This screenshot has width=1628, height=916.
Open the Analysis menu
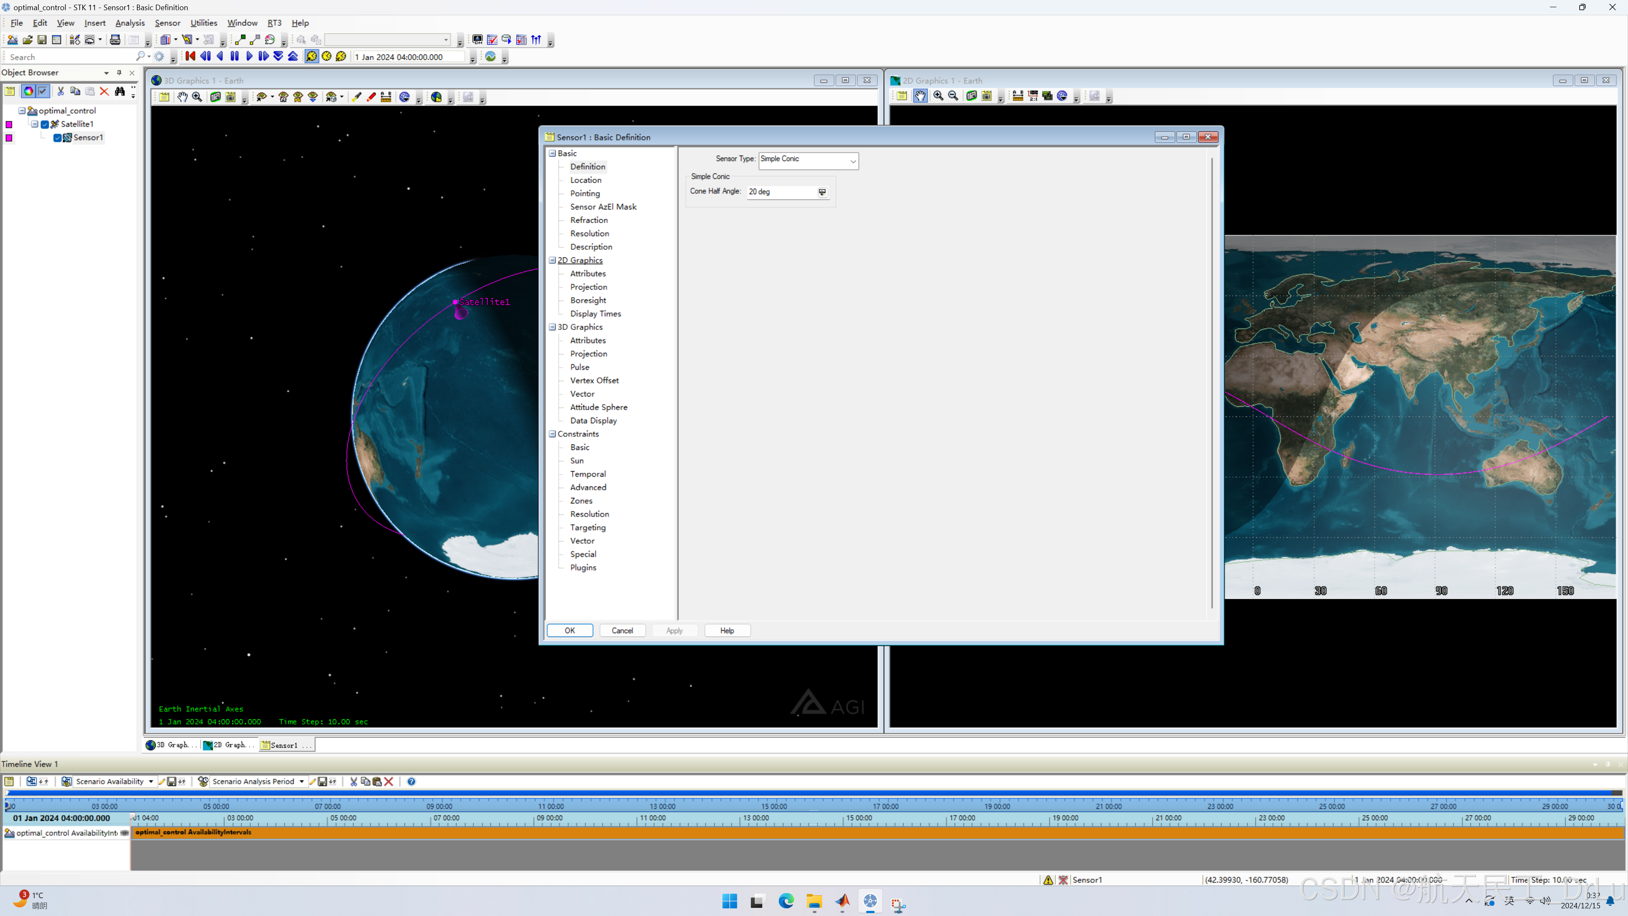click(x=130, y=23)
